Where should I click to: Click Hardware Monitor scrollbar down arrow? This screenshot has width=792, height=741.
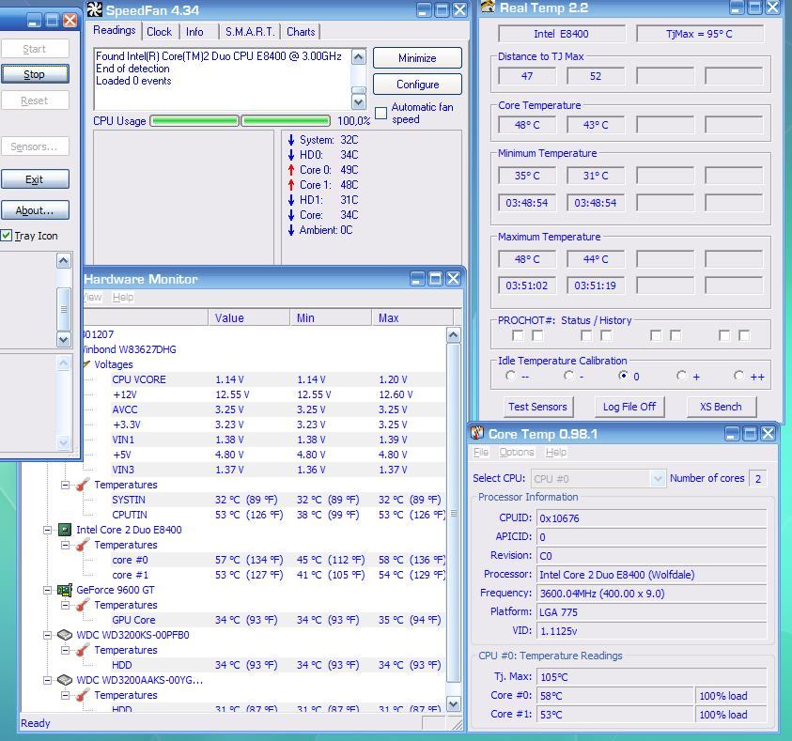click(x=453, y=703)
